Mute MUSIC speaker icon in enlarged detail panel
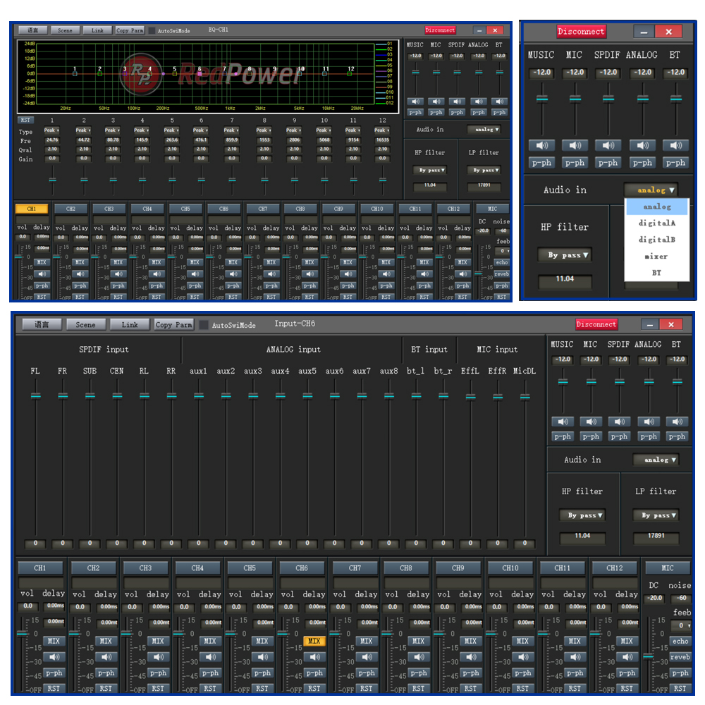The width and height of the screenshot is (705, 705). tap(541, 145)
